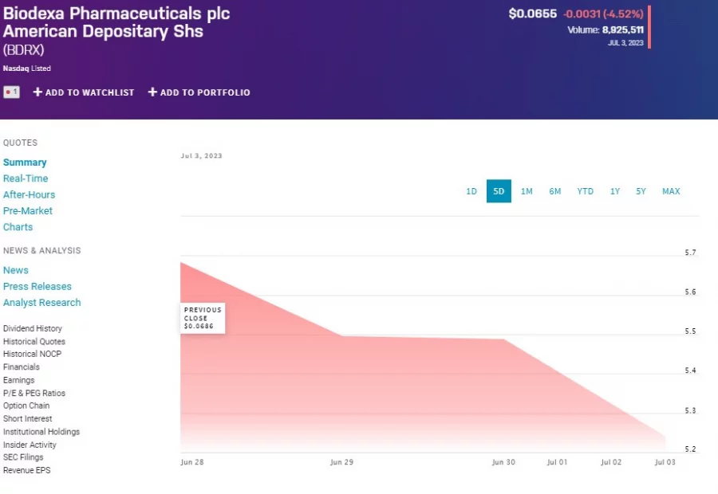Select the 5D chart range
The height and width of the screenshot is (494, 718).
pyautogui.click(x=499, y=191)
